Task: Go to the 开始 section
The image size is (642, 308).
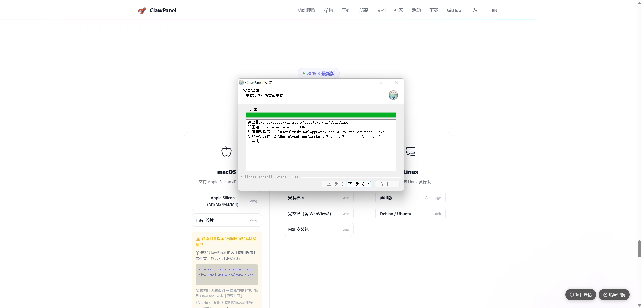Action: 346,10
